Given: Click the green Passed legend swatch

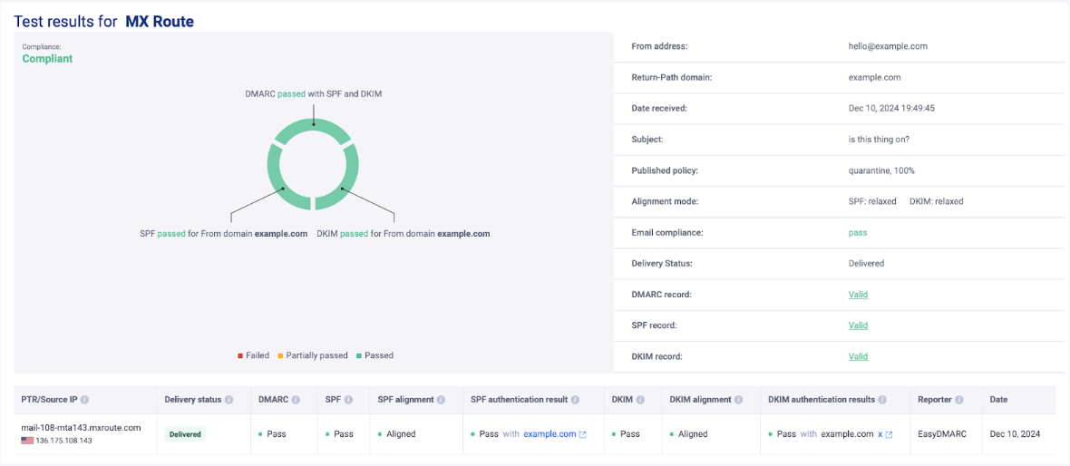Looking at the screenshot, I should click(359, 355).
